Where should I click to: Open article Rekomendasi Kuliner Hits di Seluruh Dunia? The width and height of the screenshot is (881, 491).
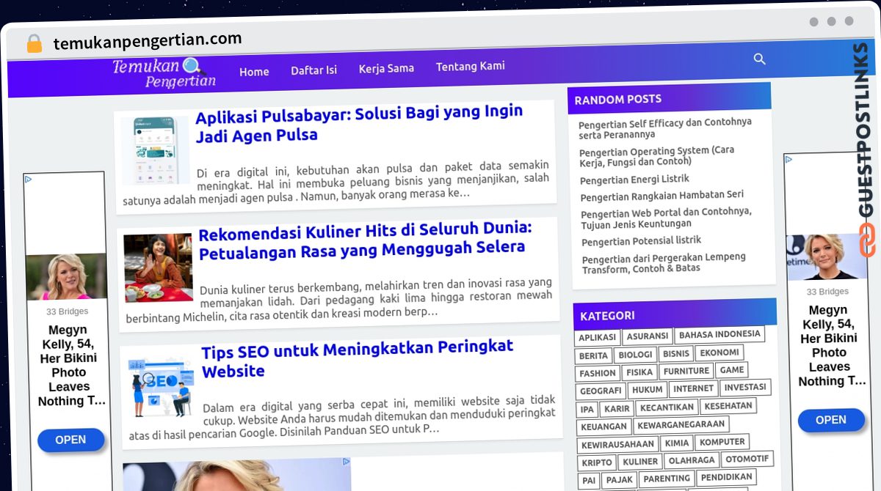click(365, 241)
